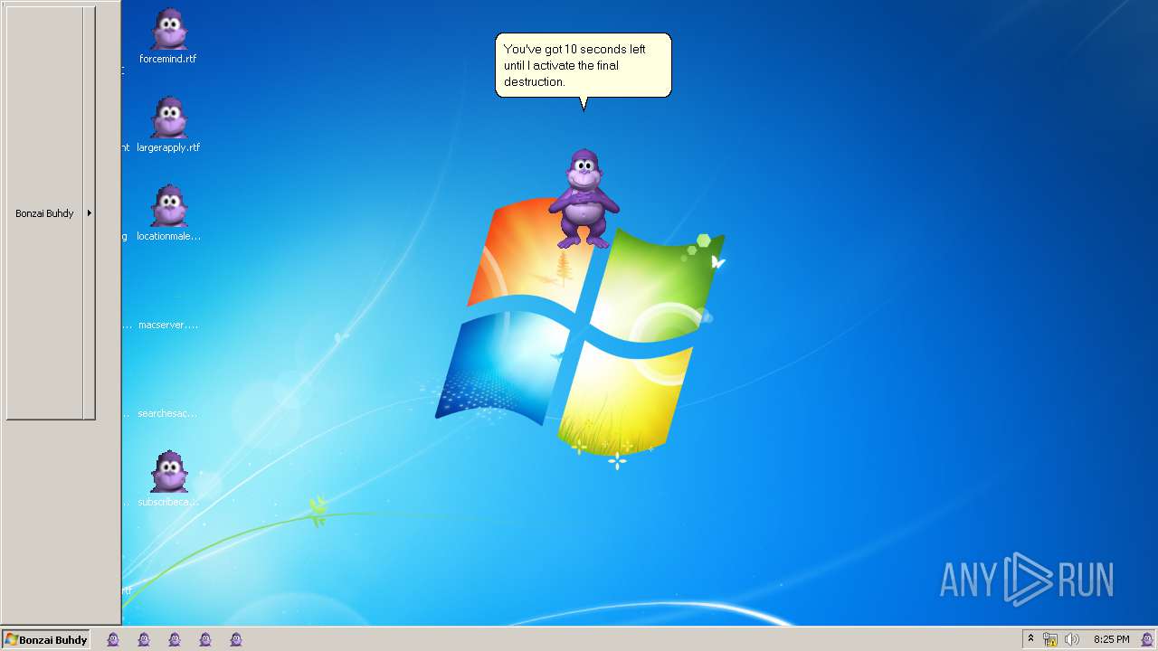Select the subscribeca… desktop icon
Viewport: 1158px width, 651px height.
pos(168,479)
